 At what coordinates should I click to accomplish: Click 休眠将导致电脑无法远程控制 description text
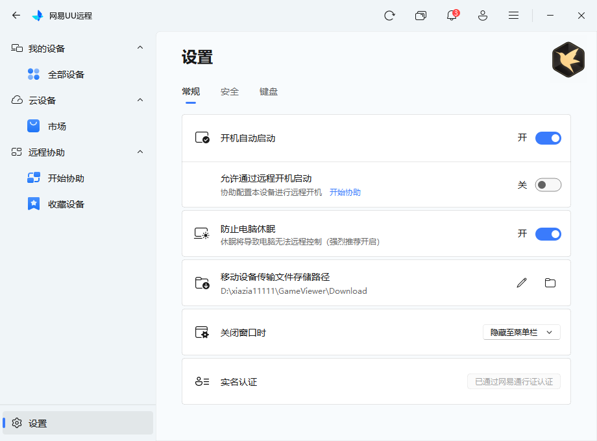click(x=300, y=242)
